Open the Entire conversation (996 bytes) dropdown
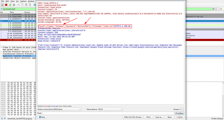 [60, 109]
